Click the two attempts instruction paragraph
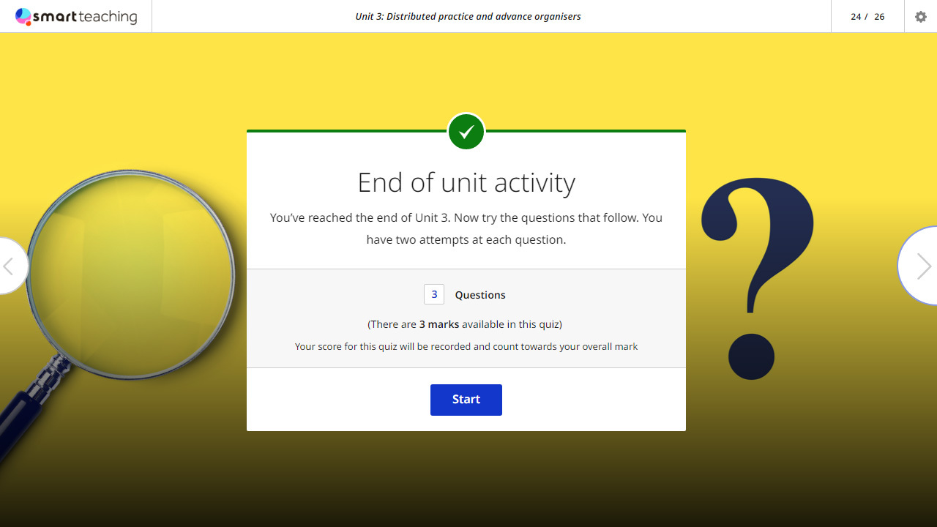 (x=466, y=228)
